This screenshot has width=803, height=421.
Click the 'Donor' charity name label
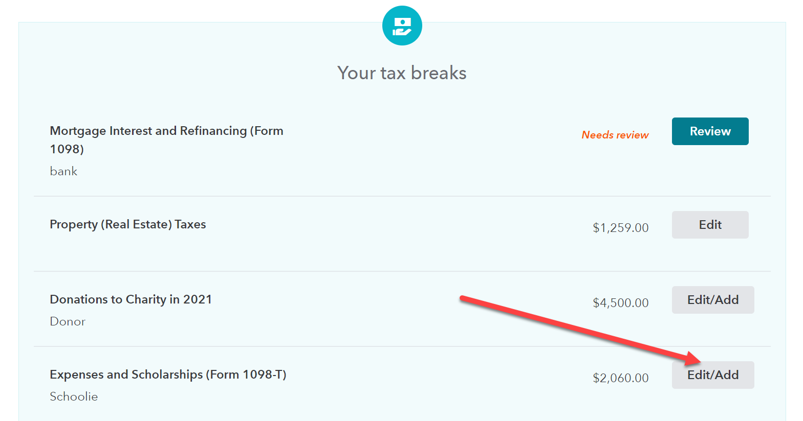[x=68, y=321]
